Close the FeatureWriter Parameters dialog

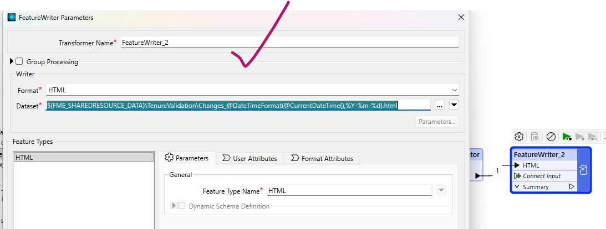tap(461, 17)
